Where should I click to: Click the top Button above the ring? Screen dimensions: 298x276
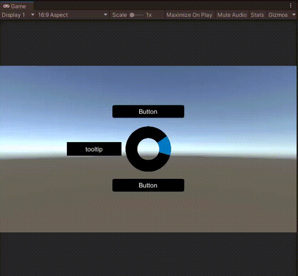point(148,112)
